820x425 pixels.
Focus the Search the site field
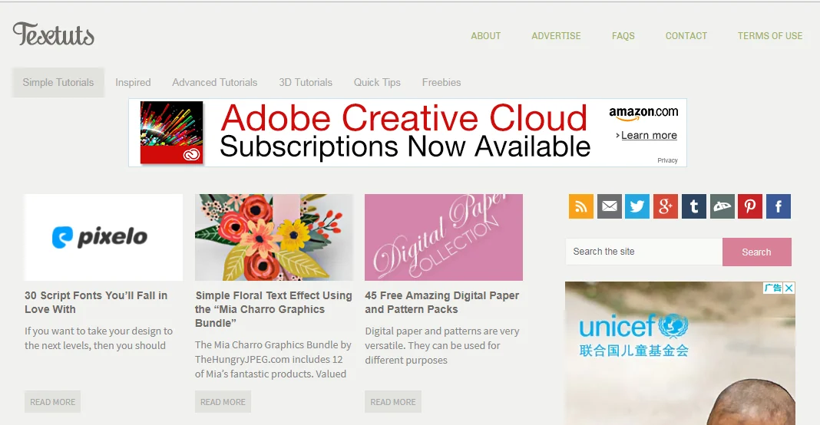(643, 252)
